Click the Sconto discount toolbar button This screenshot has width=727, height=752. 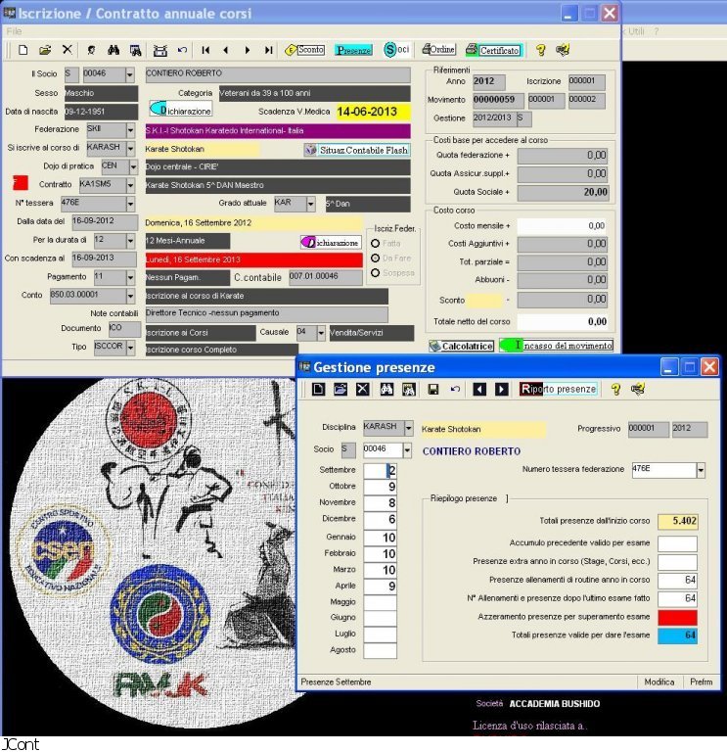click(304, 50)
